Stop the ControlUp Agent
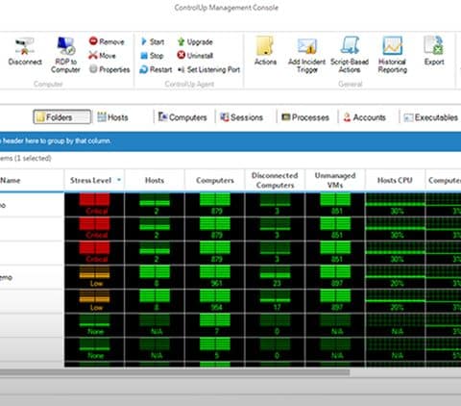 click(x=152, y=56)
